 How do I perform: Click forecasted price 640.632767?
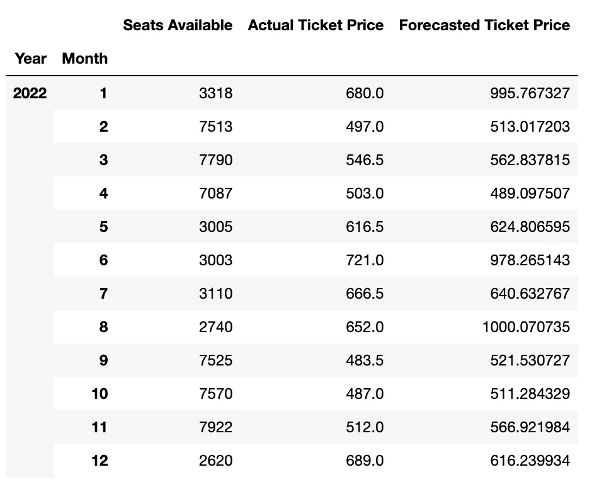click(530, 294)
